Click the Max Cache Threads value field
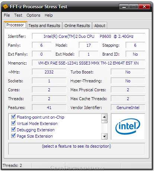The image size is (154, 171). click(128, 99)
